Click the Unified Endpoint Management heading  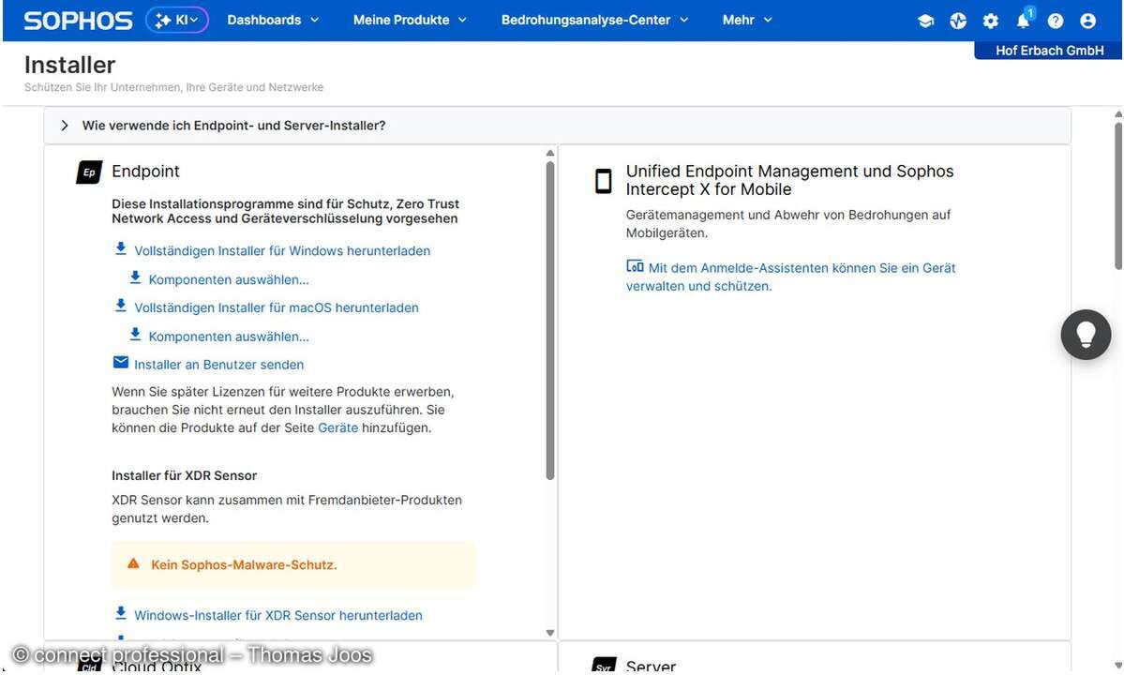point(790,181)
